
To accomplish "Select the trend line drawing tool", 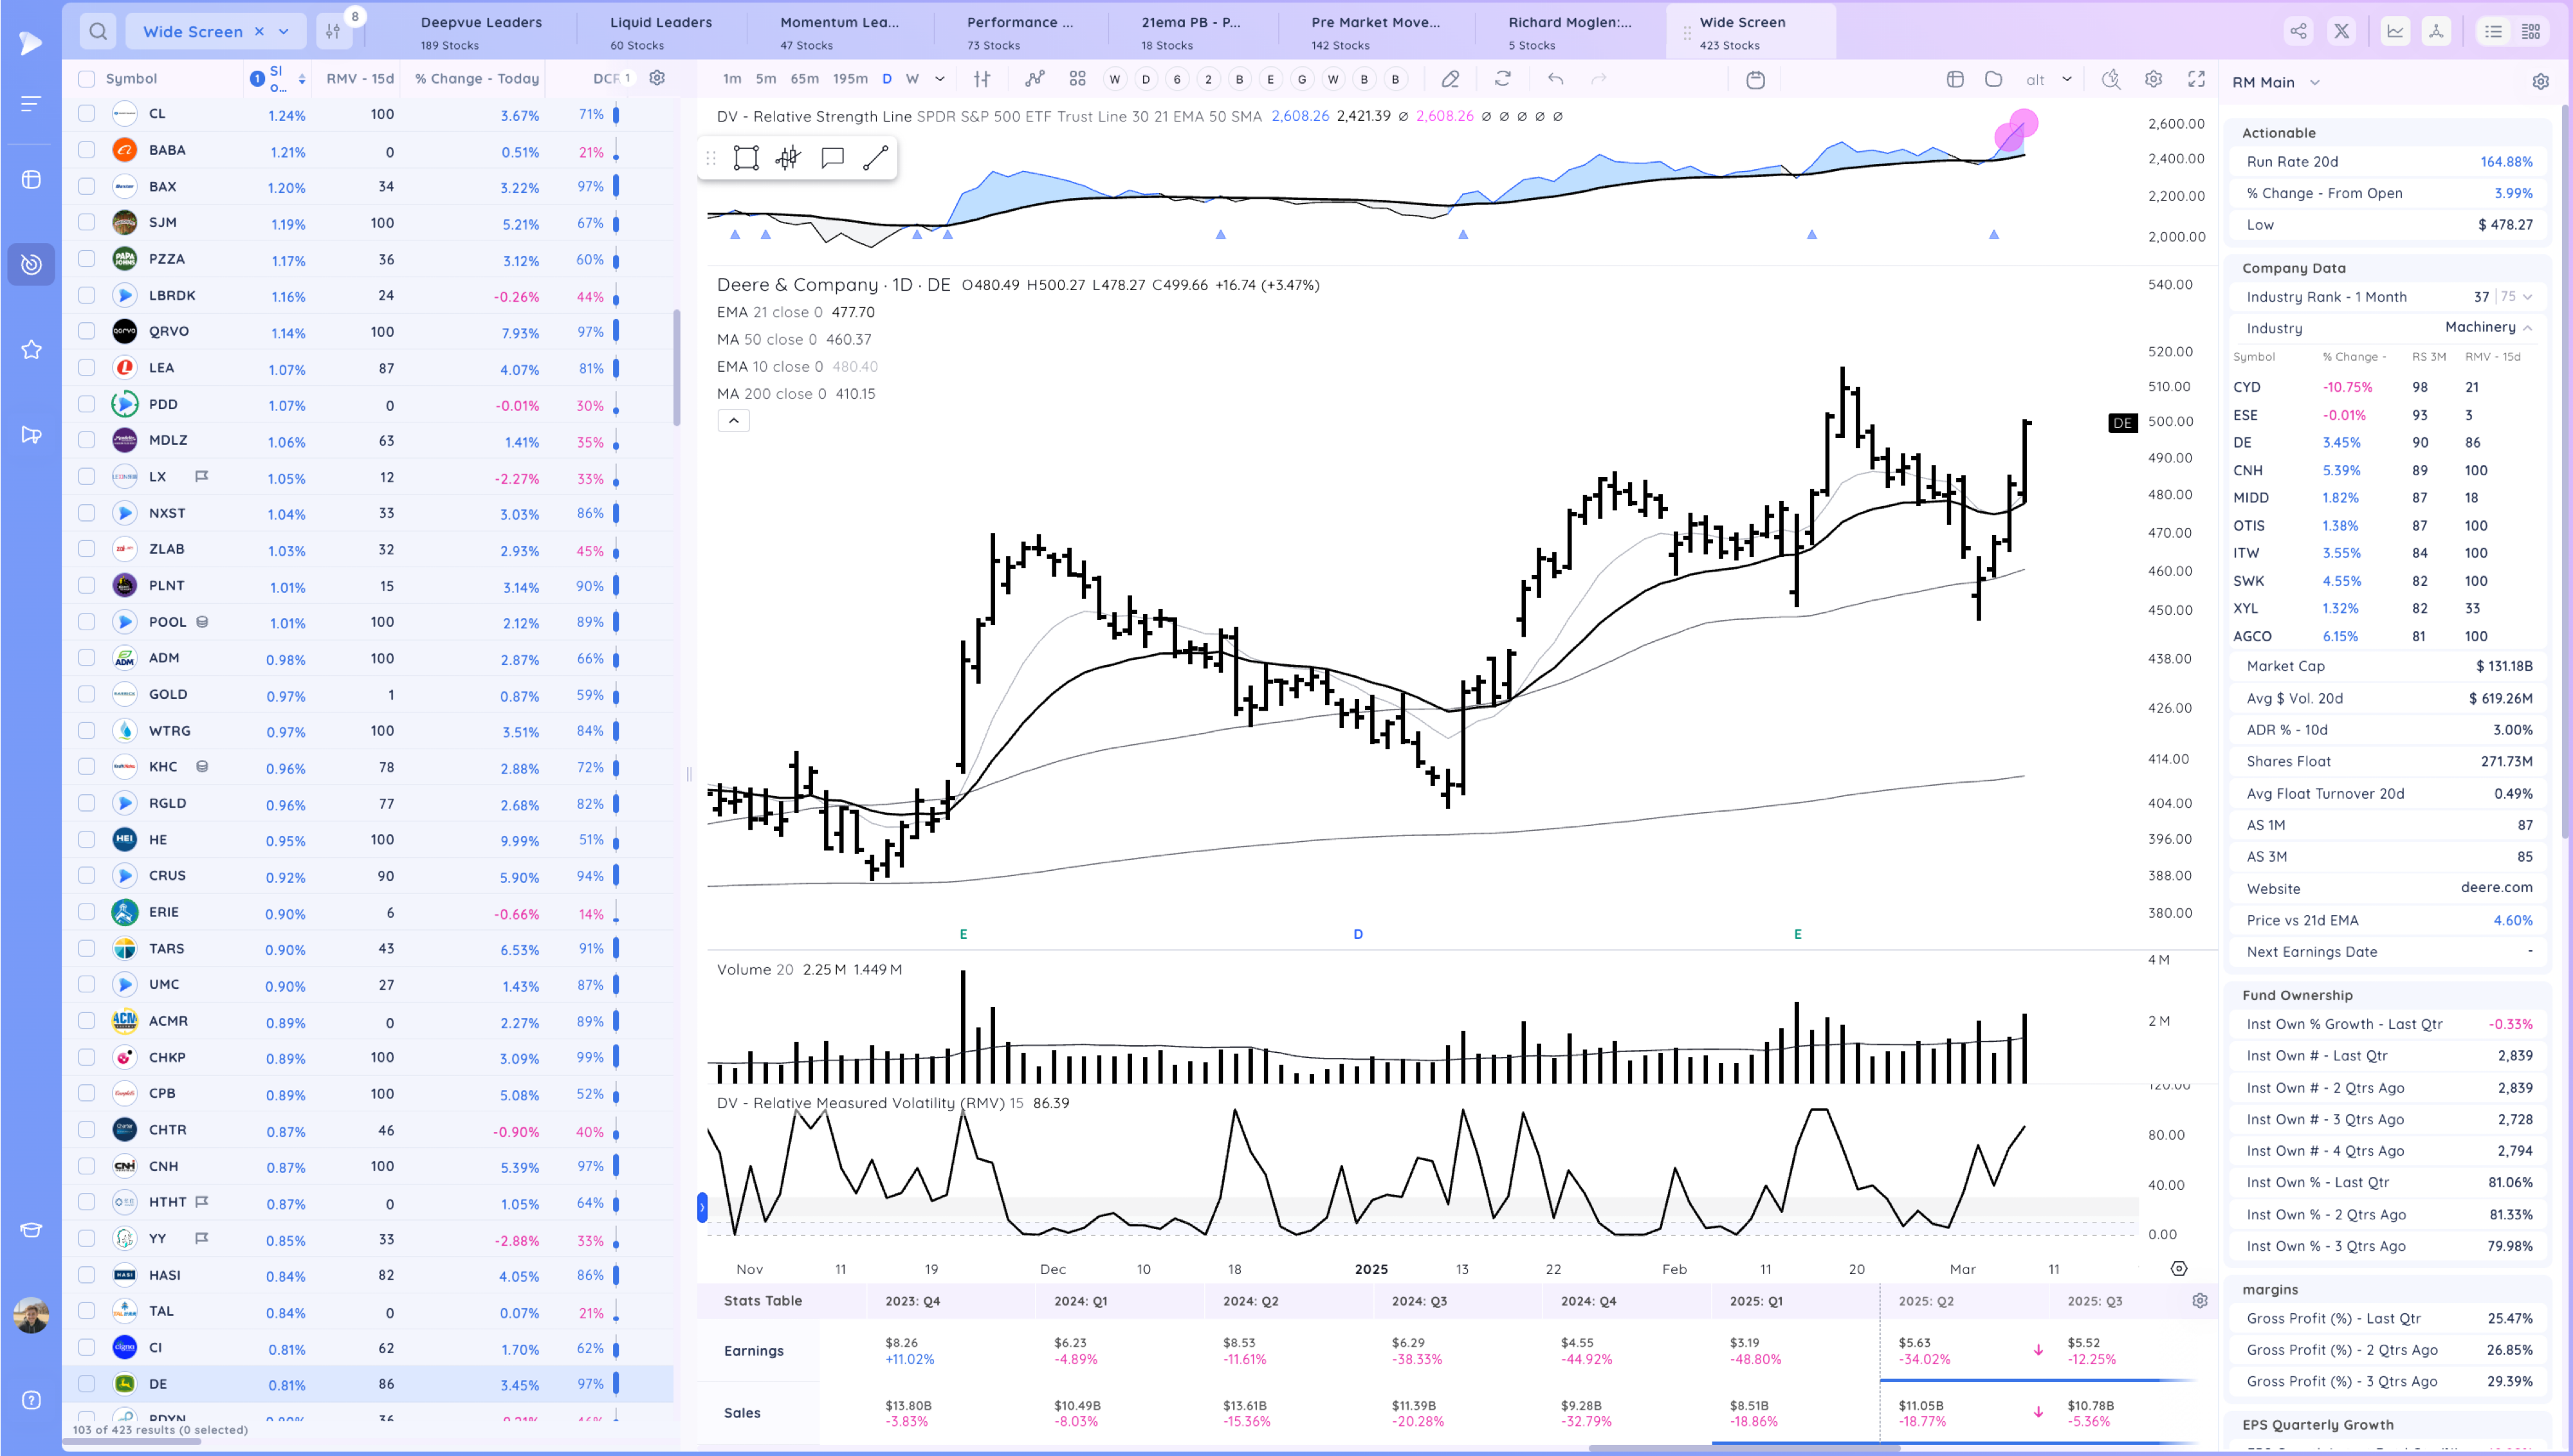I will [875, 158].
